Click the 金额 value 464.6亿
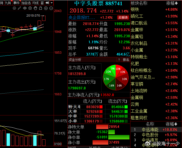Viewport: 182px width, 148px height. click(x=123, y=54)
